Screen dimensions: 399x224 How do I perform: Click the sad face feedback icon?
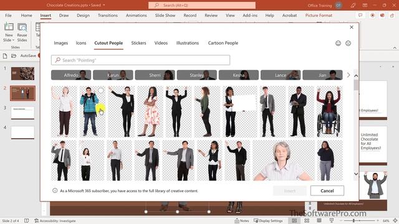(348, 43)
